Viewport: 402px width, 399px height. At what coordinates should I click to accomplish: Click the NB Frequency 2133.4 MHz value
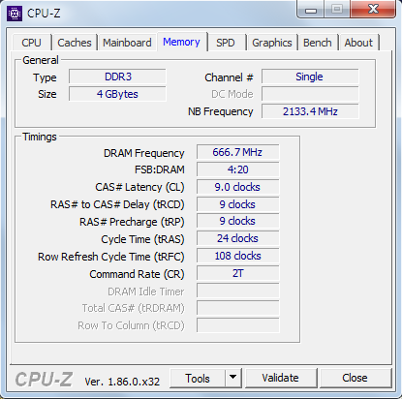coord(310,111)
